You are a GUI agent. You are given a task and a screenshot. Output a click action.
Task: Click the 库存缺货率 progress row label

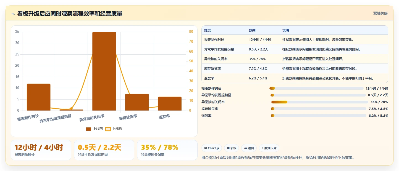(210, 109)
